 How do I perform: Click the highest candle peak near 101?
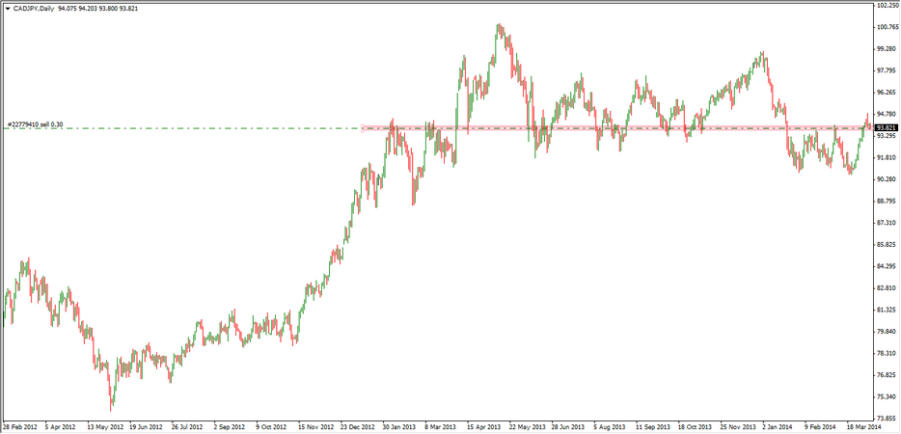499,26
